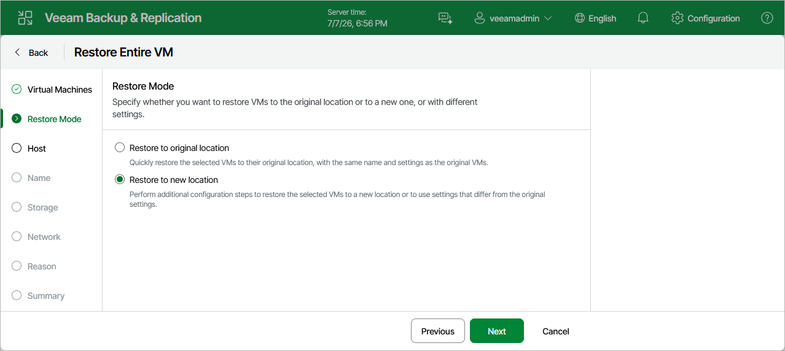The height and width of the screenshot is (351, 785).
Task: Click the Restore Mode section heading
Action: (x=143, y=87)
